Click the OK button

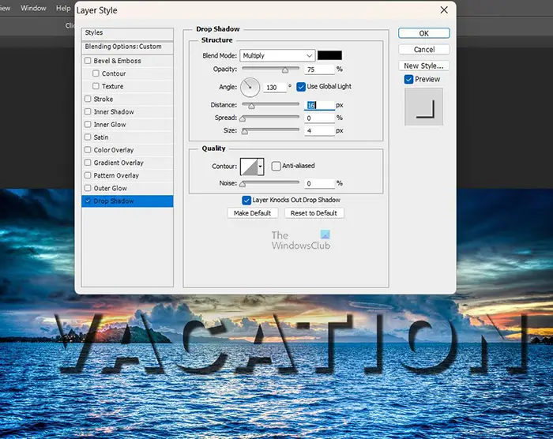click(x=424, y=33)
